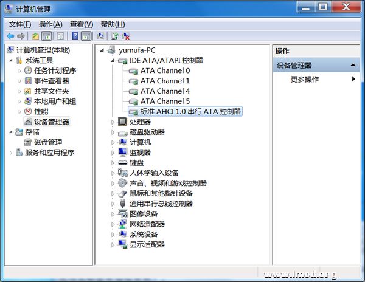Select the 性能 monitor icon

coord(28,111)
